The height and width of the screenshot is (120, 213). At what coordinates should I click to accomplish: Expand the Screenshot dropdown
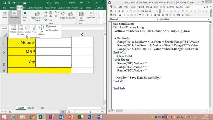click(53, 30)
